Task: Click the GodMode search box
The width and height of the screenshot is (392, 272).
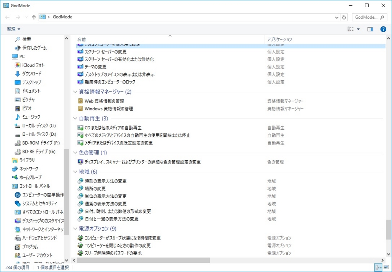Action: 369,17
